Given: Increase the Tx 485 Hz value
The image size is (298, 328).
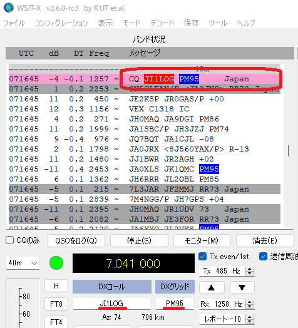Looking at the screenshot, I should [249, 269].
